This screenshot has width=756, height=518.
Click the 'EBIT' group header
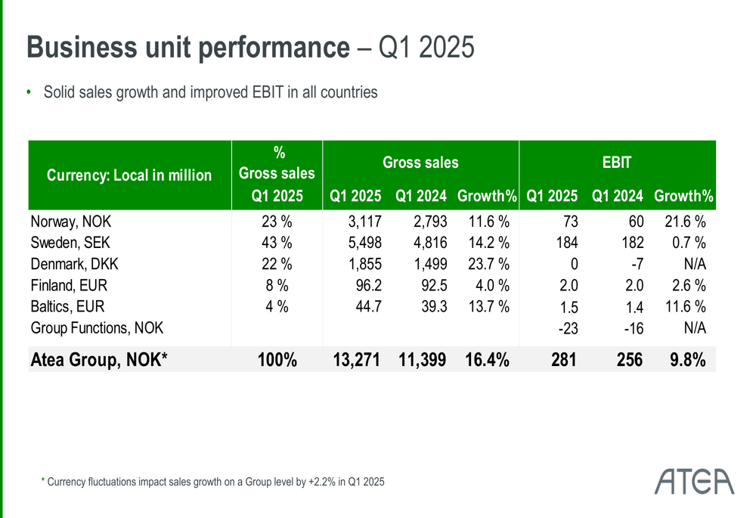tap(617, 163)
